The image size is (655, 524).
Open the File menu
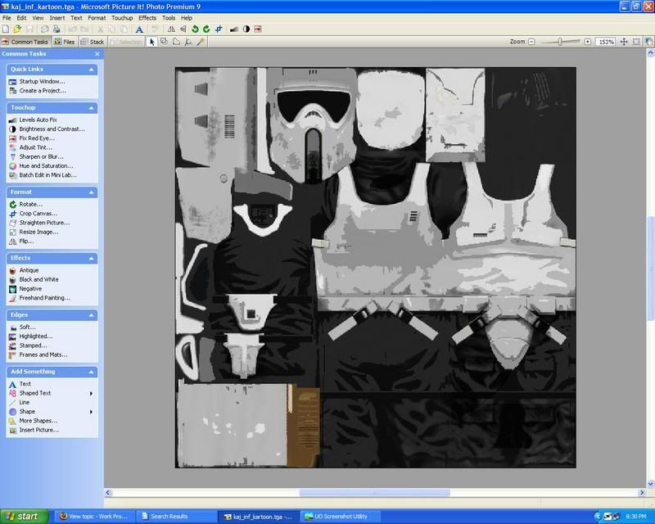point(7,18)
